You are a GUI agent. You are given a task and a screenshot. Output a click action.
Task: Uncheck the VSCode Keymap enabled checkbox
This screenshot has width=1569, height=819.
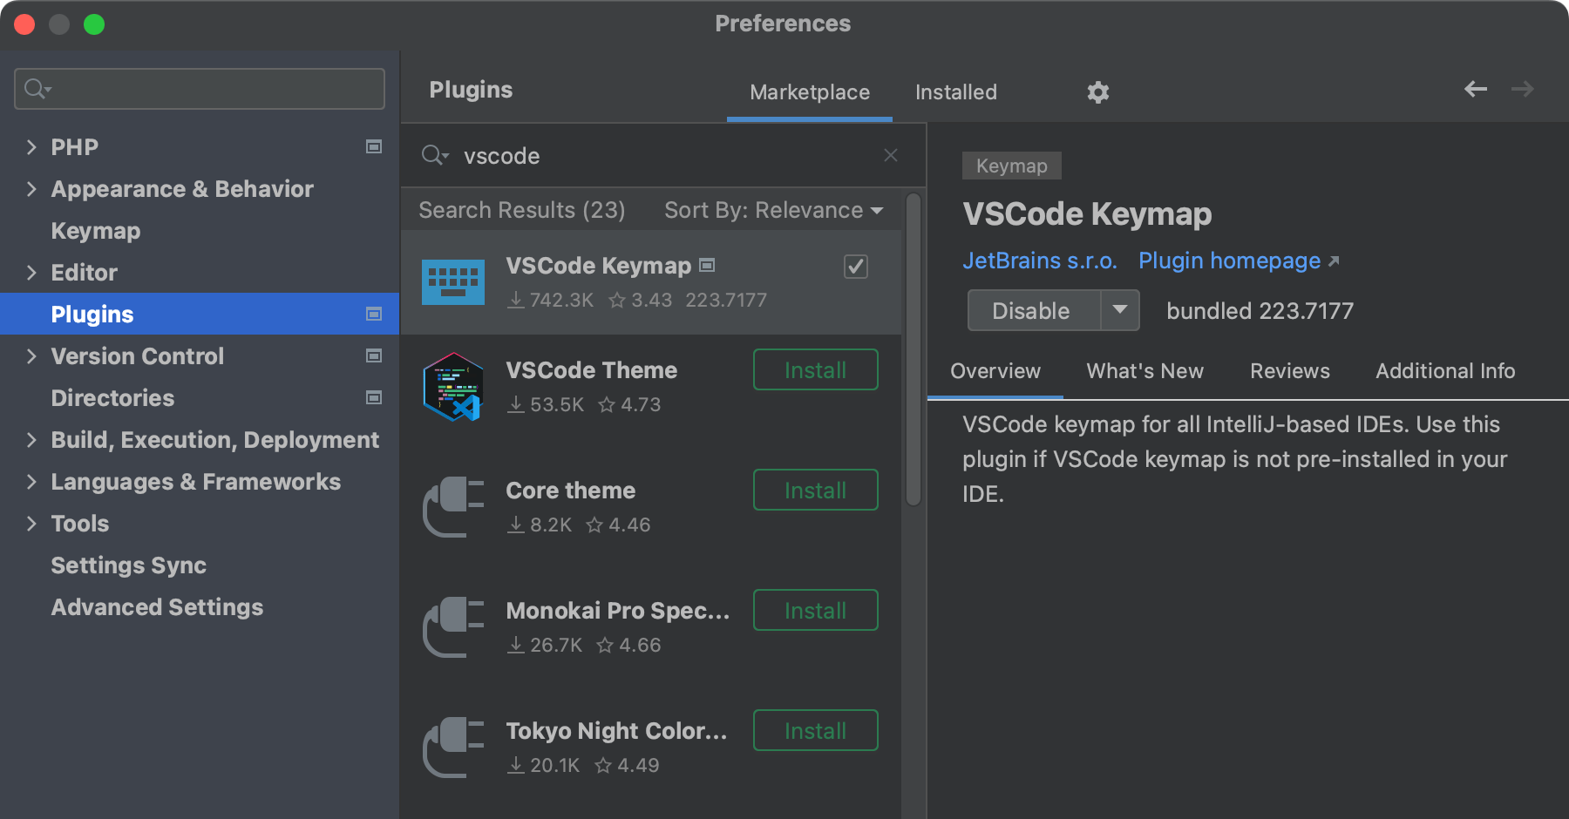(x=855, y=267)
